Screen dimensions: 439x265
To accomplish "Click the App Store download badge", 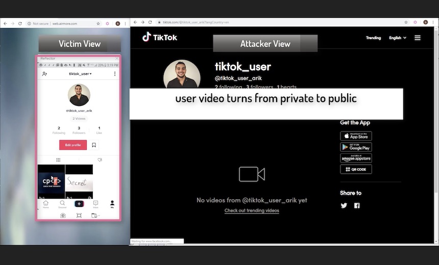I will coord(356,136).
